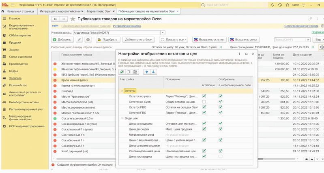
Task: Click the notifications bell icon
Action: click(273, 5)
